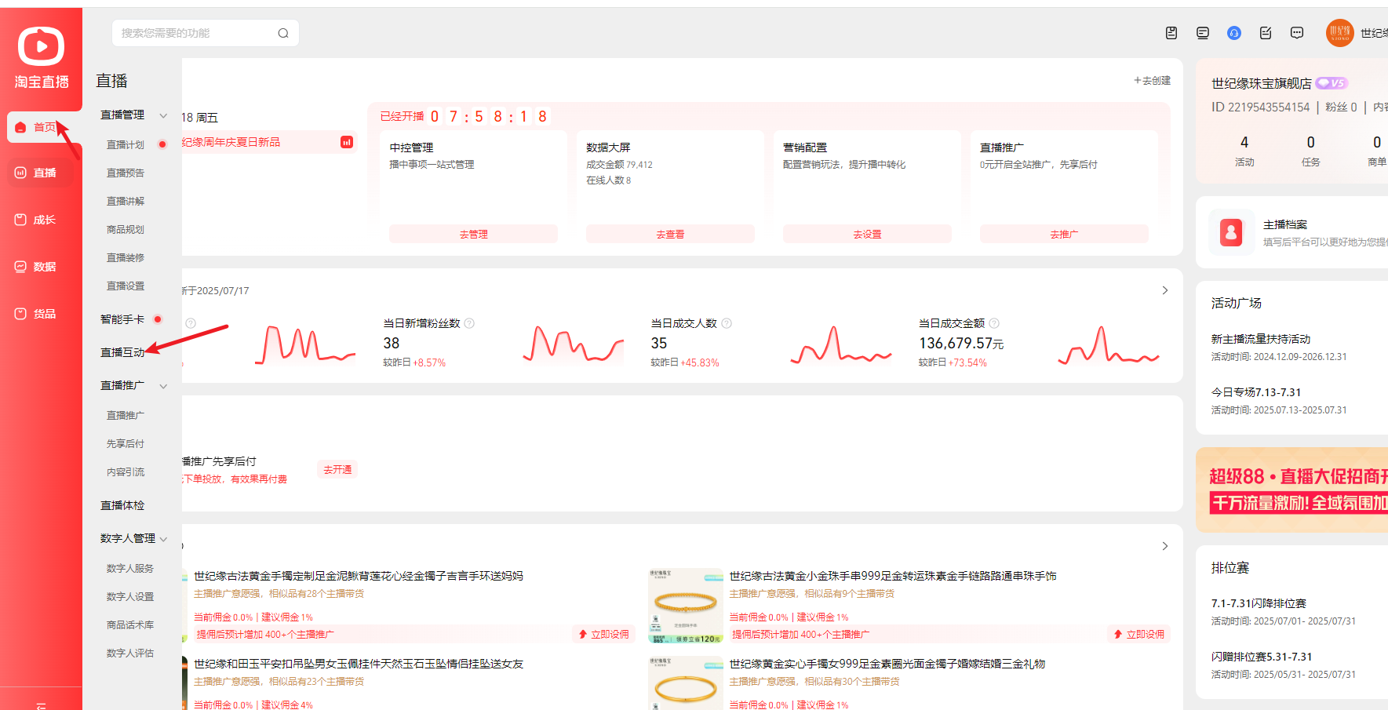
Task: Click the red bar chart icon beside 周年庆夏日新品
Action: click(347, 142)
